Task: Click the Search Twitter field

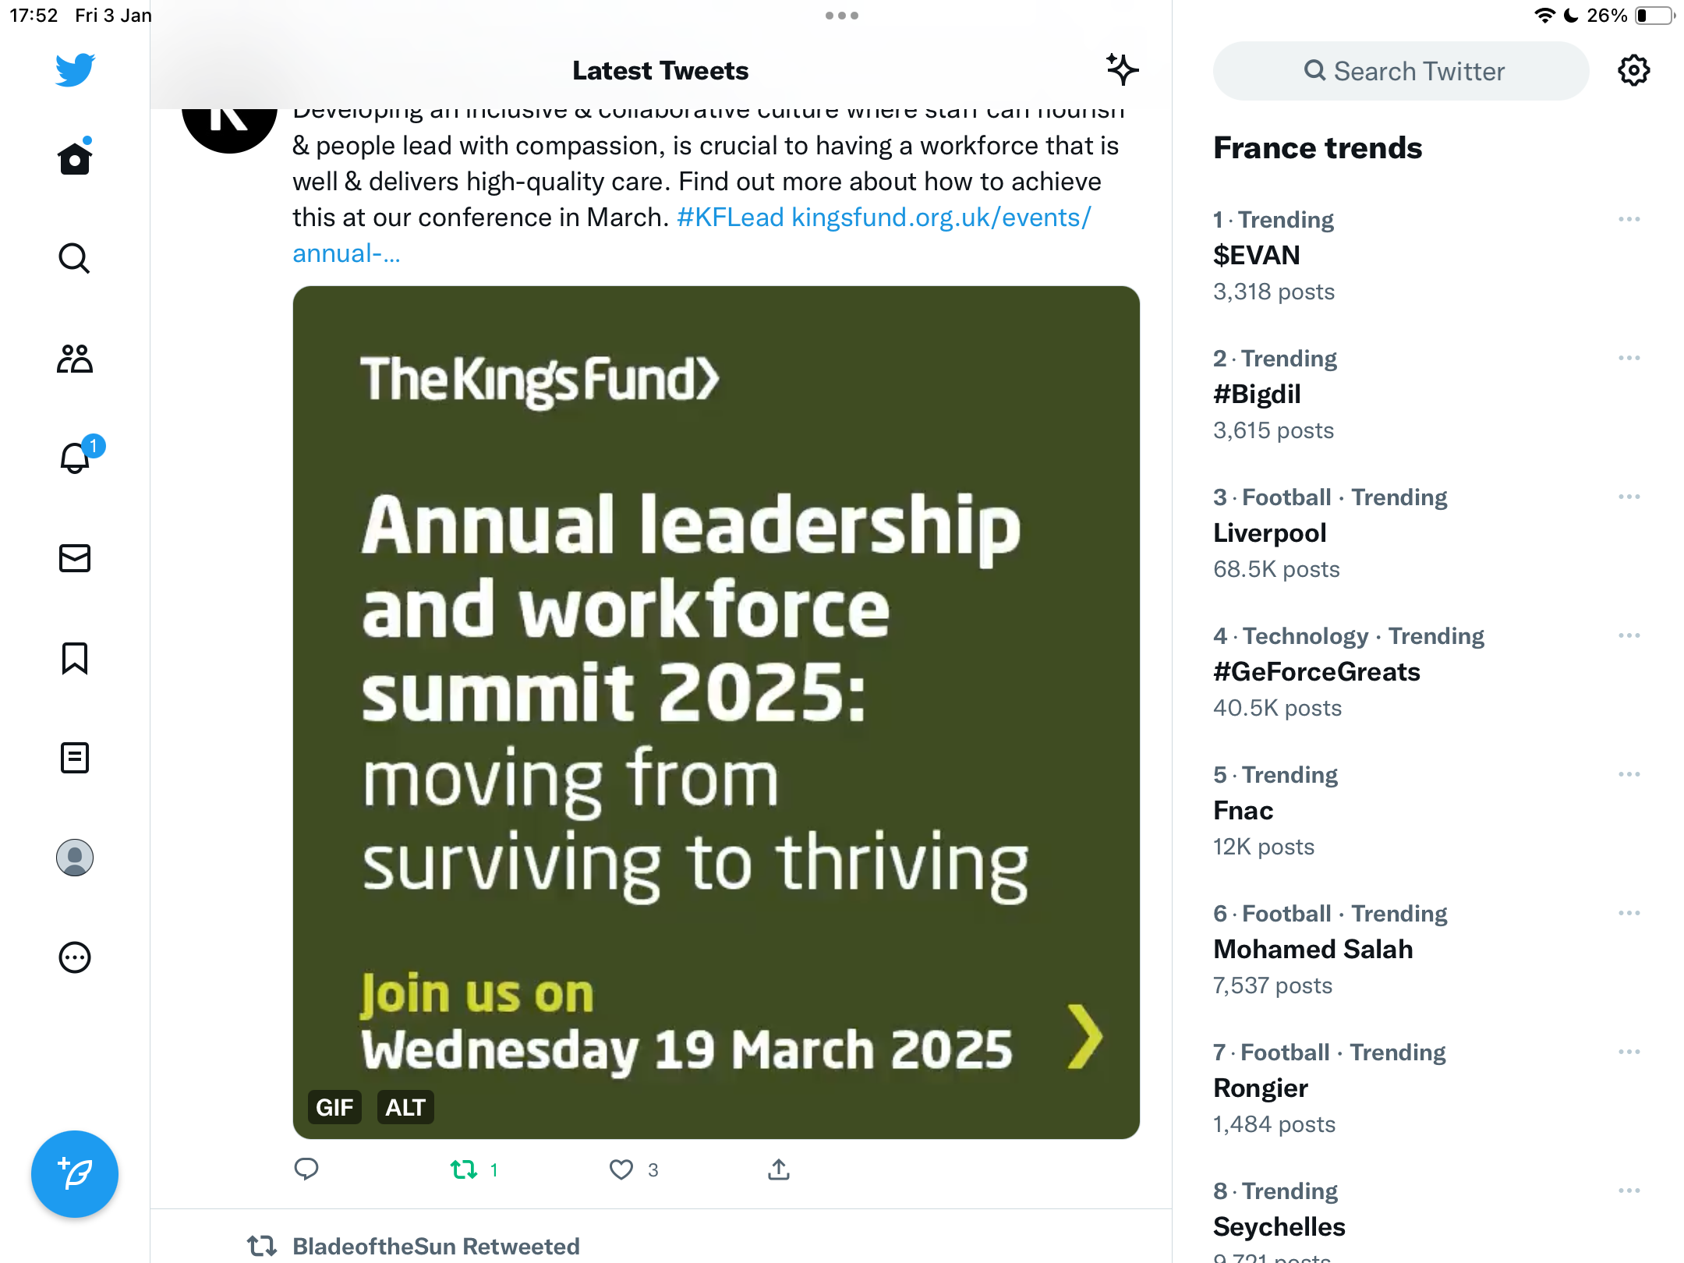Action: [1401, 71]
